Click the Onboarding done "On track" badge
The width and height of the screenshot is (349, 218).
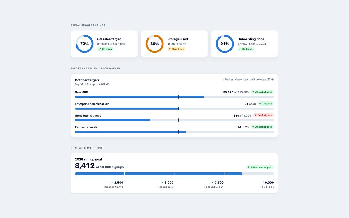245,49
